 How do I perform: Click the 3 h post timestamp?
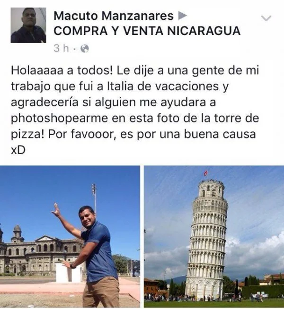pos(61,49)
